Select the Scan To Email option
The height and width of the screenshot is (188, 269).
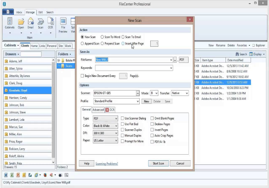click(x=123, y=37)
